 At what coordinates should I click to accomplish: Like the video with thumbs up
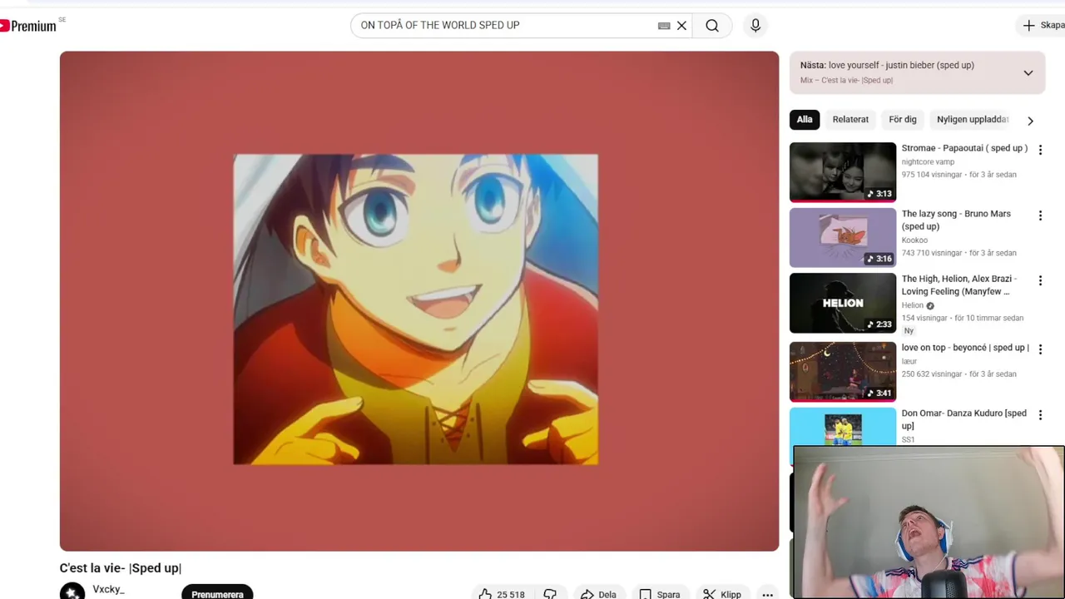point(501,594)
